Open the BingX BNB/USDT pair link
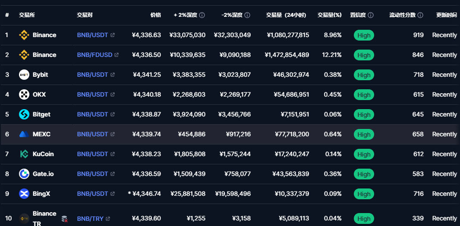The height and width of the screenshot is (226, 460). [92, 194]
